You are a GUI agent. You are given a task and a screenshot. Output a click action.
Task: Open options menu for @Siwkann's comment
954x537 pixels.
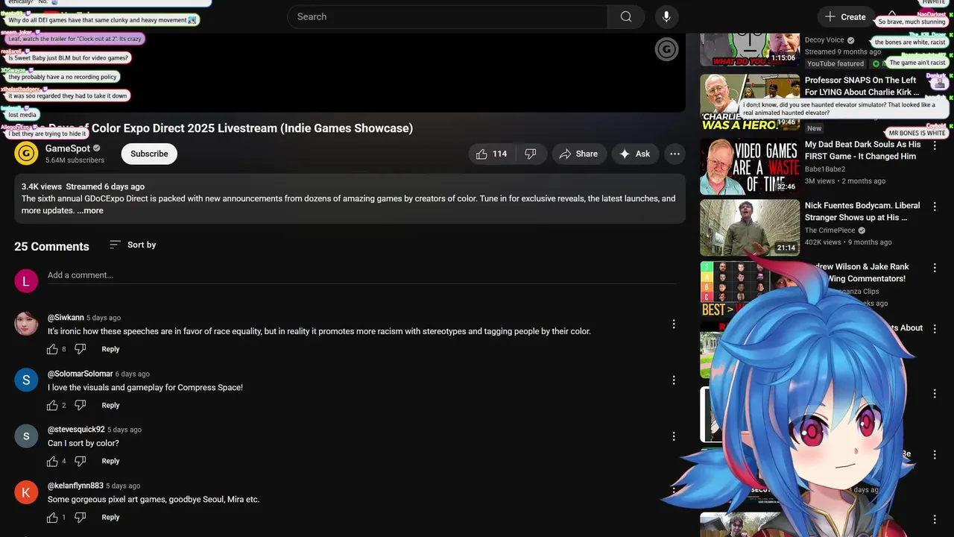pos(674,324)
